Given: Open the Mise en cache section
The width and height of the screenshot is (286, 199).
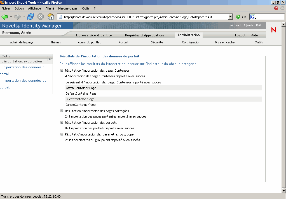Looking at the screenshot, I should 225,42.
